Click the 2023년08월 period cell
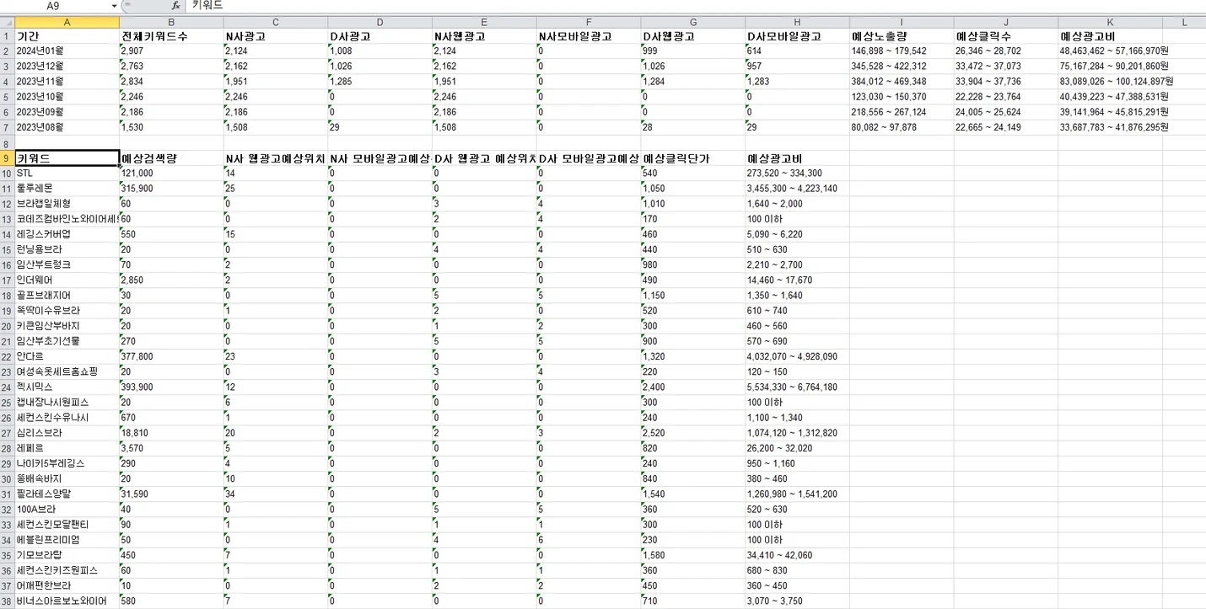Image resolution: width=1206 pixels, height=609 pixels. tap(67, 126)
